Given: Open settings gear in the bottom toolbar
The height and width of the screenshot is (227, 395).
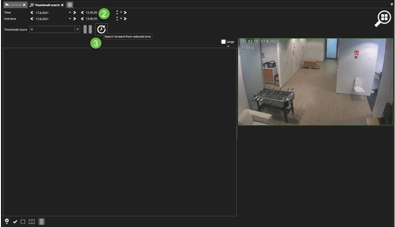Looking at the screenshot, I should [x=6, y=222].
